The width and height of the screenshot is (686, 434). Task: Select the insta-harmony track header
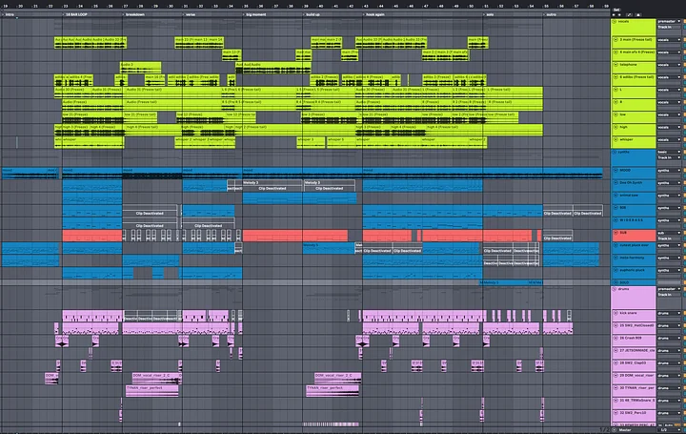(x=633, y=260)
